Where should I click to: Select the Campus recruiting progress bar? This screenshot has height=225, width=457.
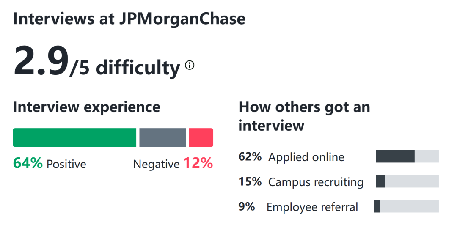[x=407, y=181]
